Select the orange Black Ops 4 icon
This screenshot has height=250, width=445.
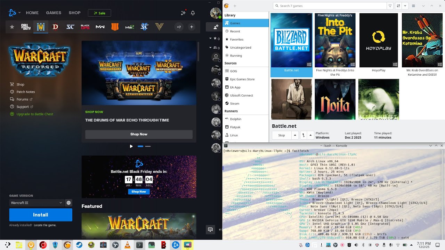click(115, 27)
